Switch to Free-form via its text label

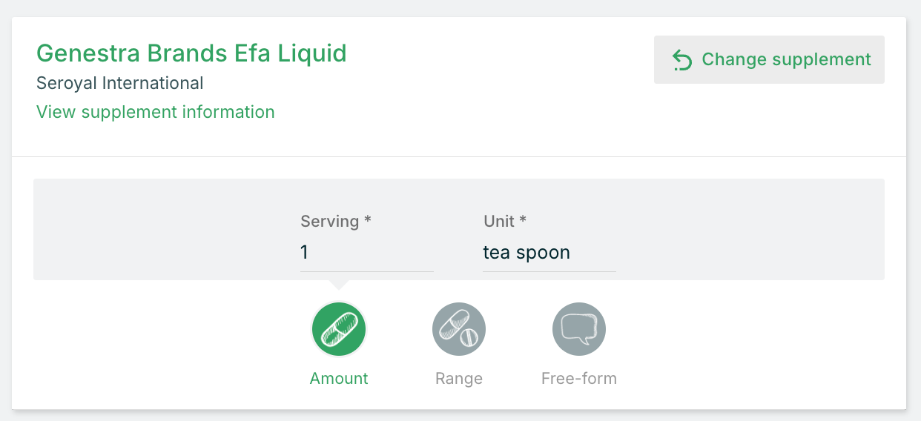tap(579, 379)
